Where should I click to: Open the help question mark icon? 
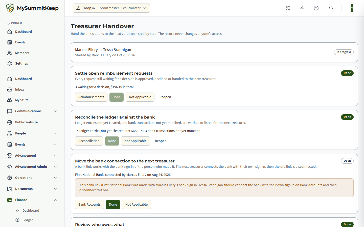(316, 8)
